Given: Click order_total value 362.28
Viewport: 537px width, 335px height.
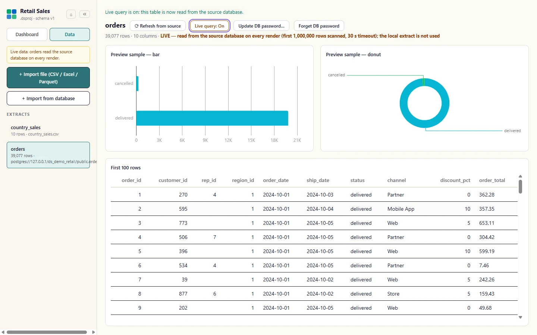Looking at the screenshot, I should point(487,195).
